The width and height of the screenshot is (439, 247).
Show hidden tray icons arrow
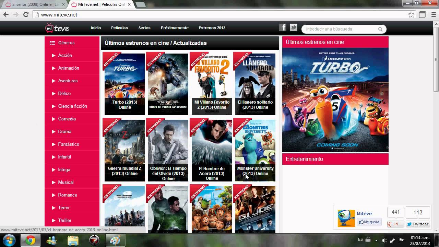tap(376, 240)
